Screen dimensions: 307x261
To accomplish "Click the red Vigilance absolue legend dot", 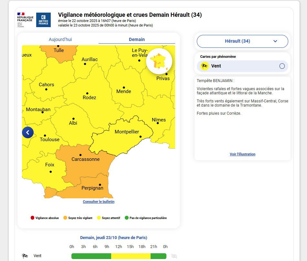I will 32,218.
